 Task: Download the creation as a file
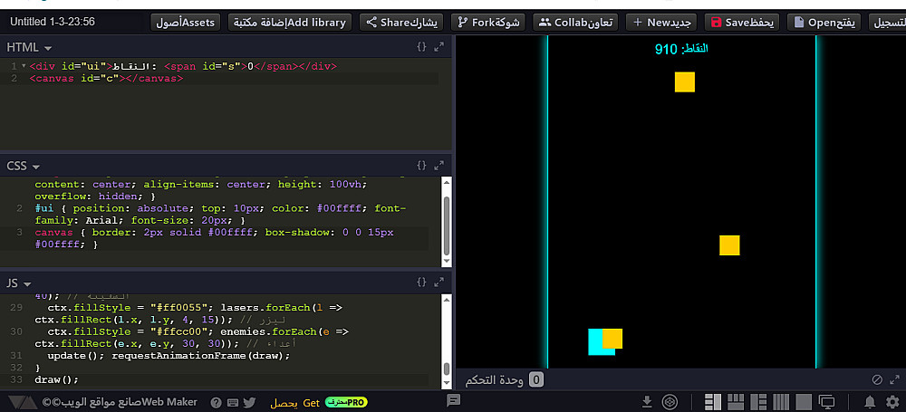(x=647, y=402)
